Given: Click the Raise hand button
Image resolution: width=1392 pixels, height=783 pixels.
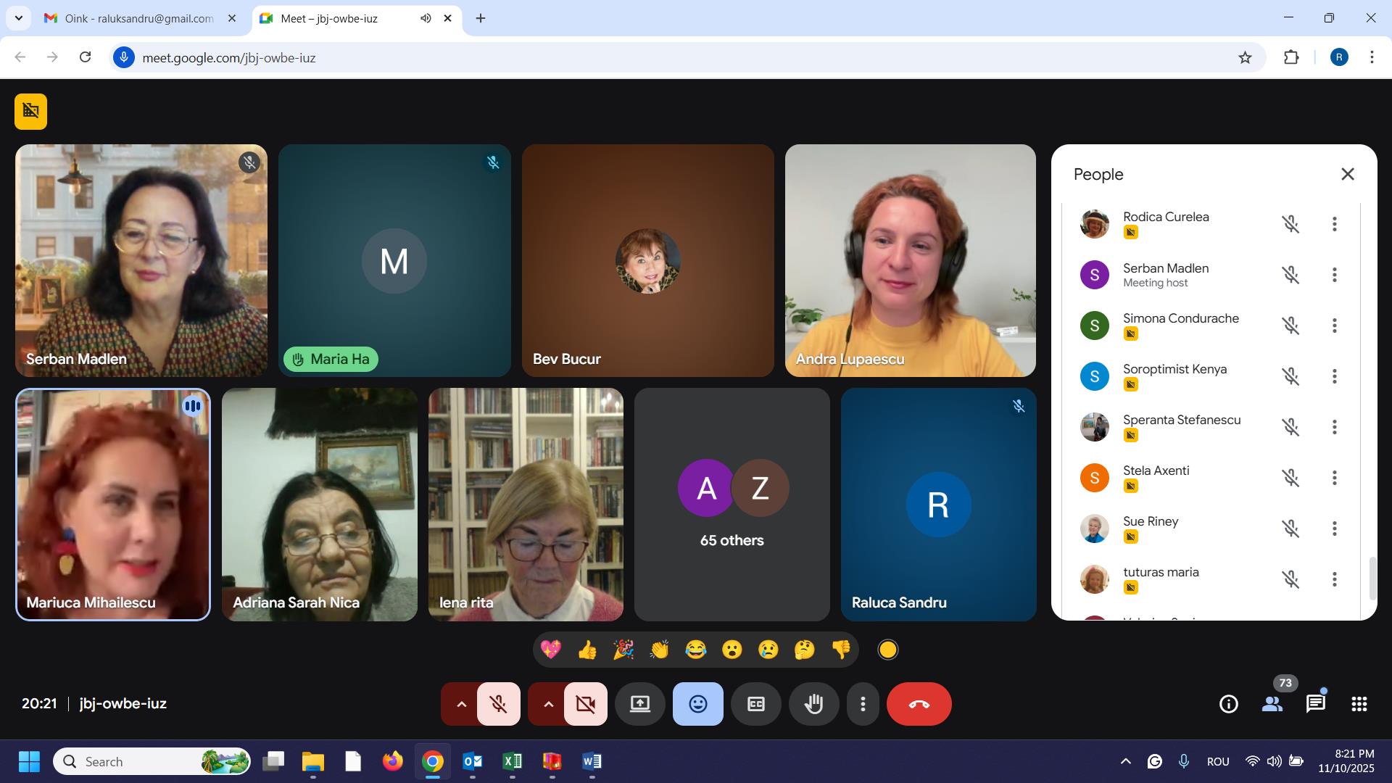Looking at the screenshot, I should 813,704.
